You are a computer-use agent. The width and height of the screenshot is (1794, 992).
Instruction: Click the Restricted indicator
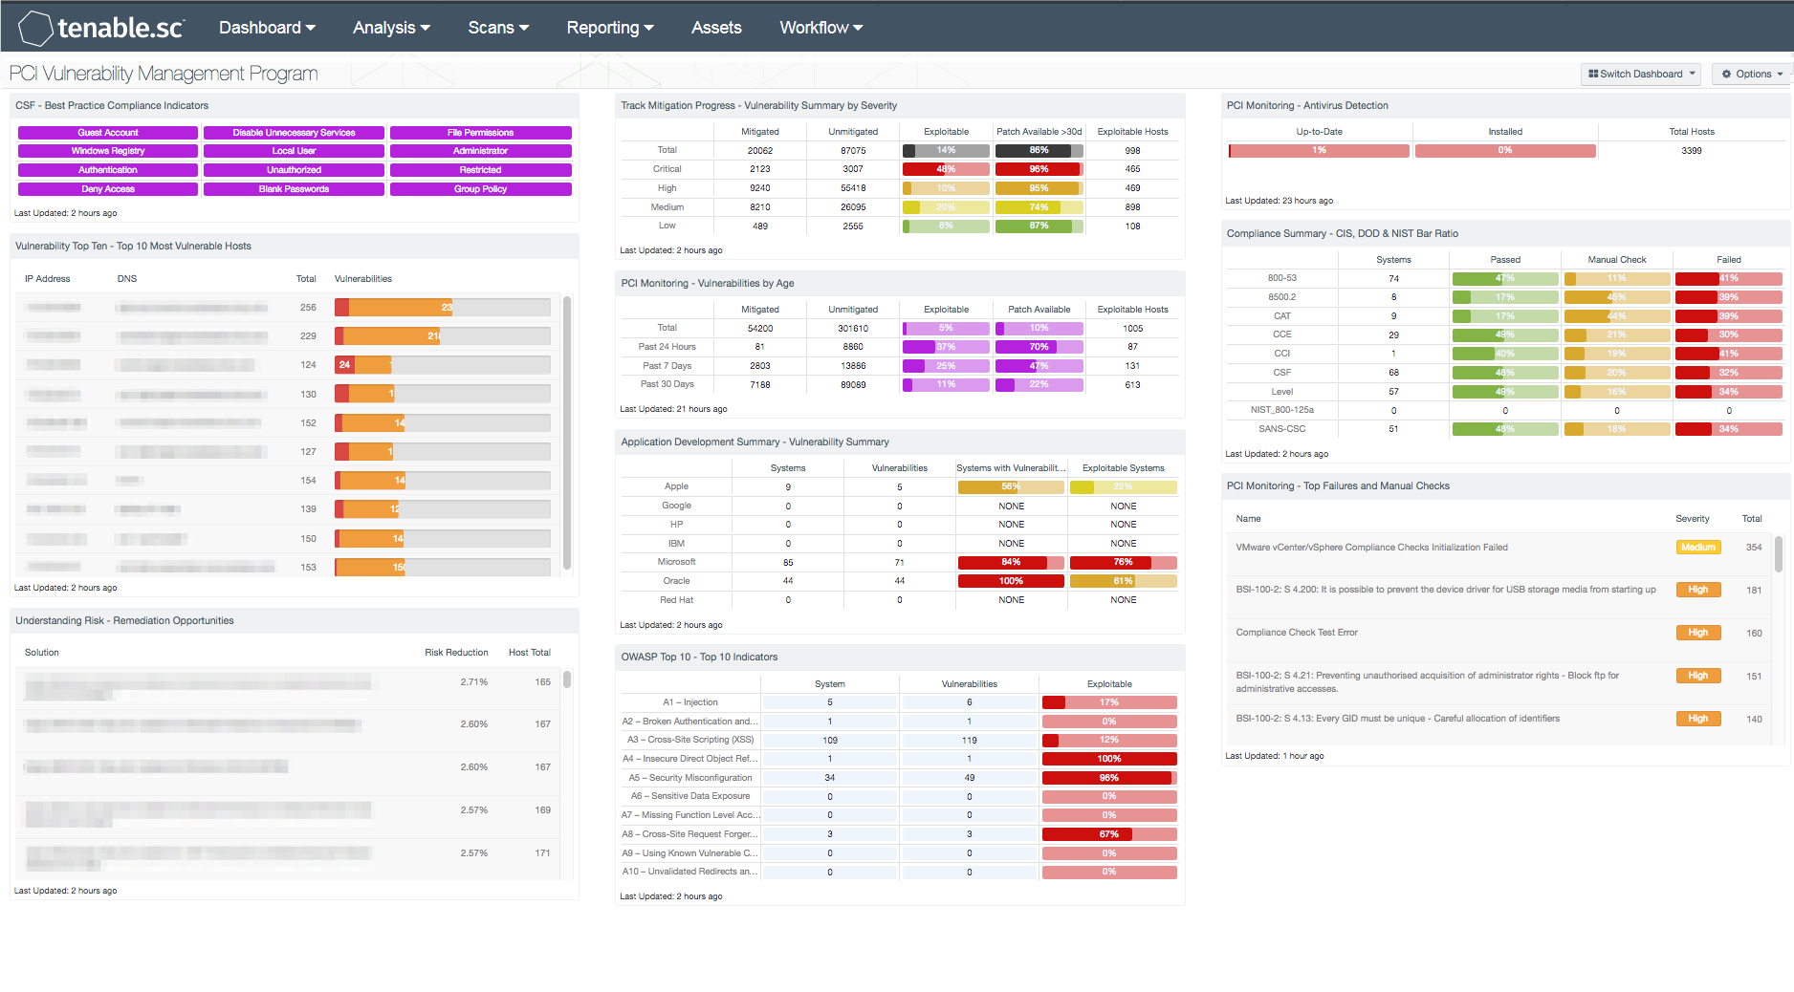click(x=481, y=170)
